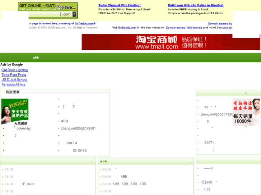Screen dimensions: 261x195
Task: Close the health ad via small x below
Action: coord(246,127)
